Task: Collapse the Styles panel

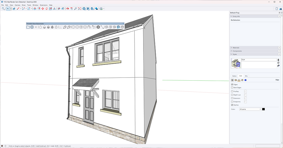Action: [x=231, y=54]
